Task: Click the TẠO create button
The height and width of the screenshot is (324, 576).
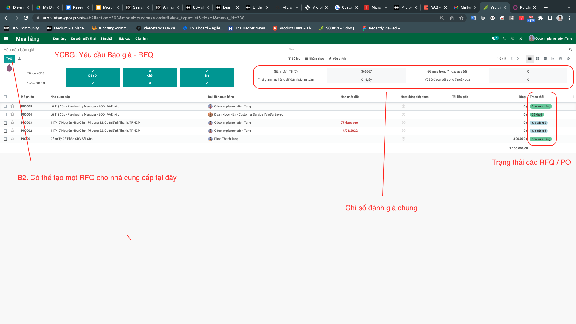Action: [x=9, y=59]
